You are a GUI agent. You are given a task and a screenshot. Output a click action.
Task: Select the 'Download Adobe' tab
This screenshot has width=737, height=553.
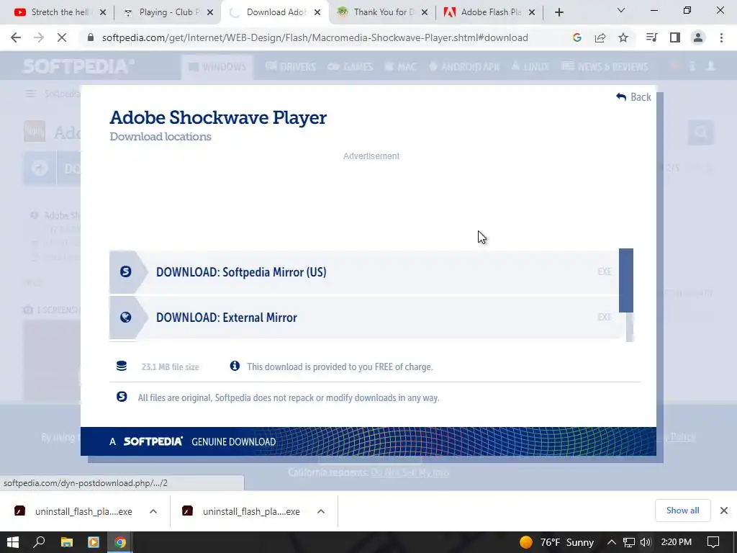pos(275,12)
